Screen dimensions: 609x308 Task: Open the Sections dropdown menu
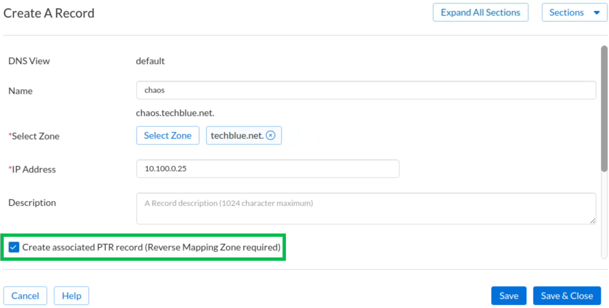click(x=566, y=13)
